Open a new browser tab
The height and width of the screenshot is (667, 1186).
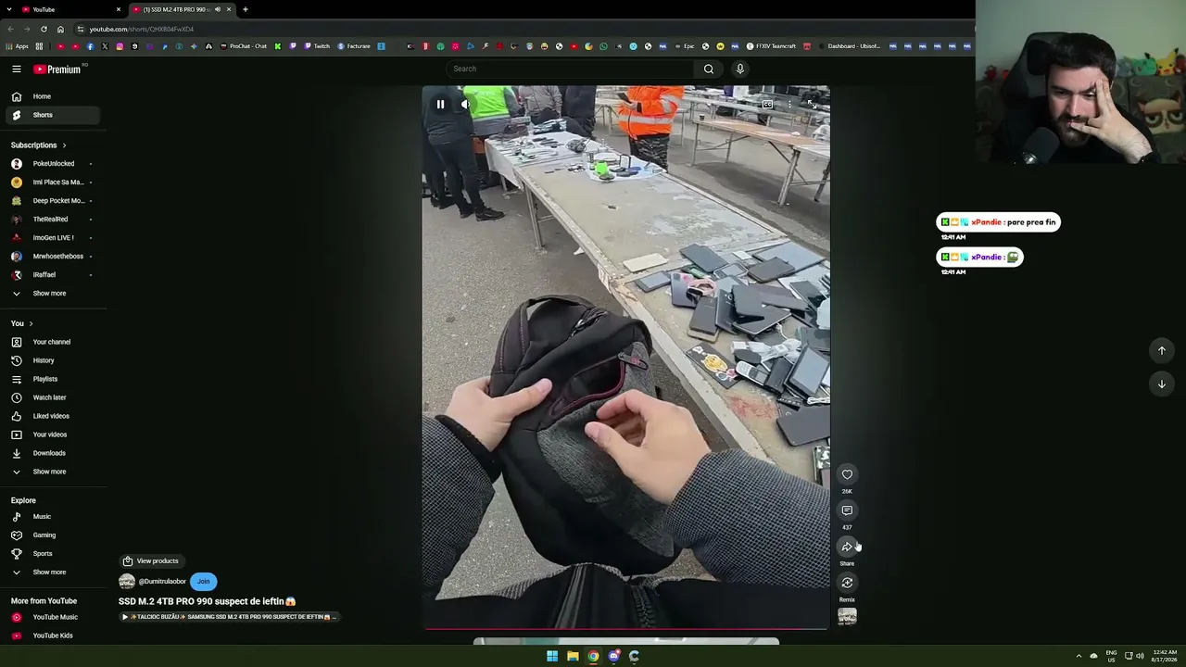click(246, 9)
